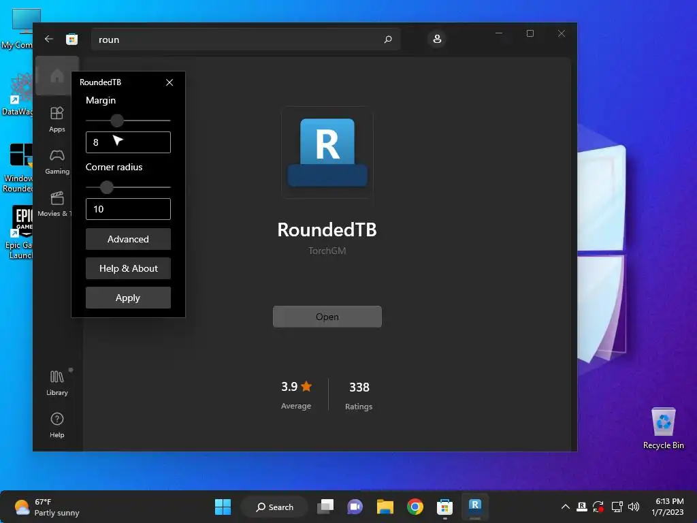The width and height of the screenshot is (697, 523).
Task: Click the taskbar Search box
Action: 275,507
